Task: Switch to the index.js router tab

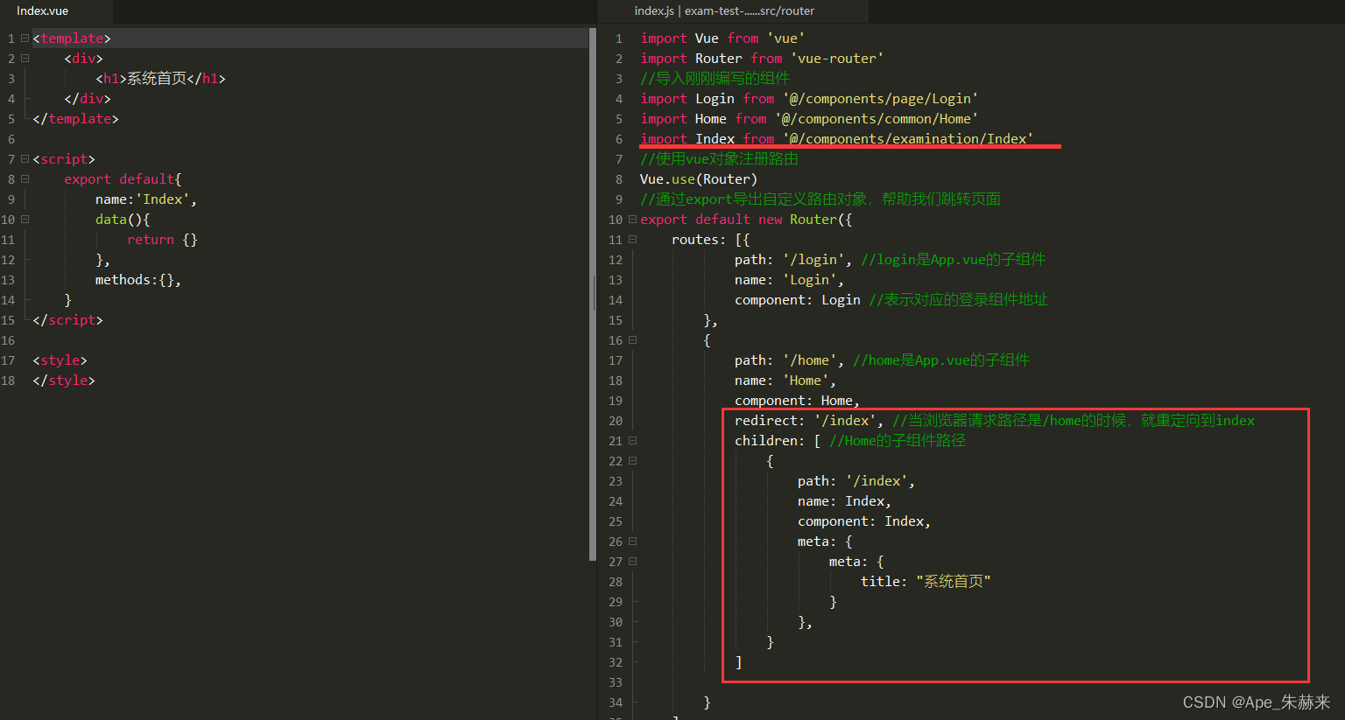Action: coord(724,10)
